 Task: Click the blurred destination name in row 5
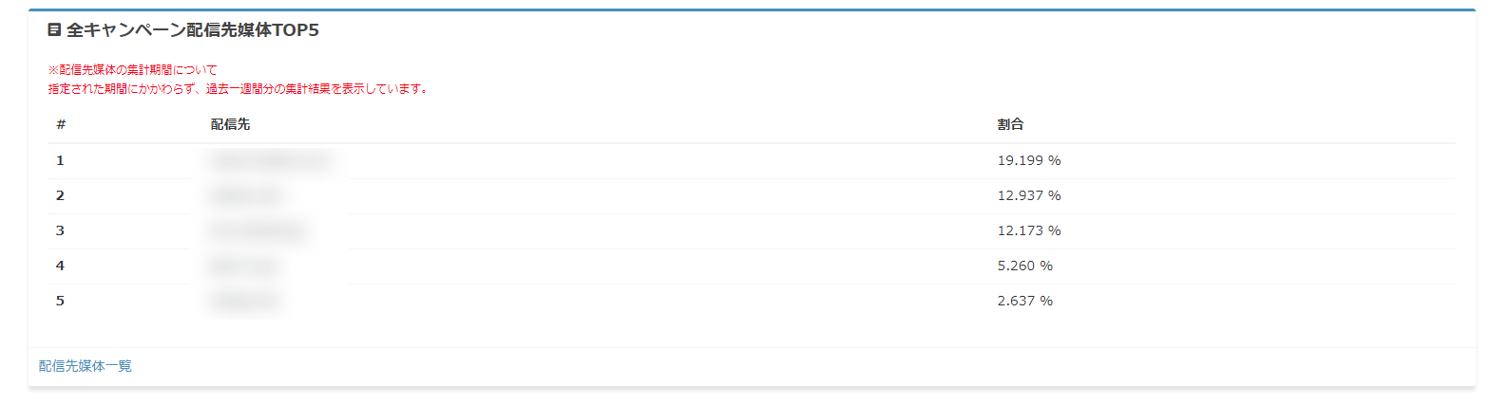pos(245,301)
